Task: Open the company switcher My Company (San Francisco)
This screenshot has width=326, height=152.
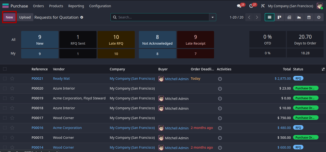Action: tap(290, 6)
